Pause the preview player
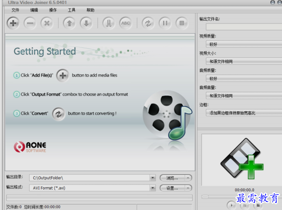This screenshot has width=282, height=210. [x=245, y=205]
